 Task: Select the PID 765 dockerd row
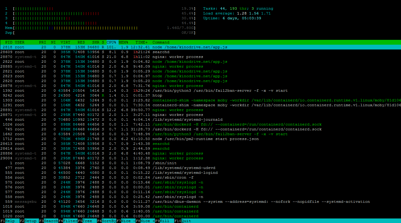pos(200,129)
